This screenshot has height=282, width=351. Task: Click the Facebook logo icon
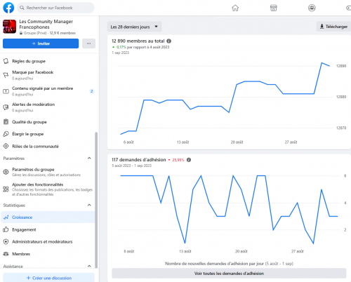tap(8, 8)
